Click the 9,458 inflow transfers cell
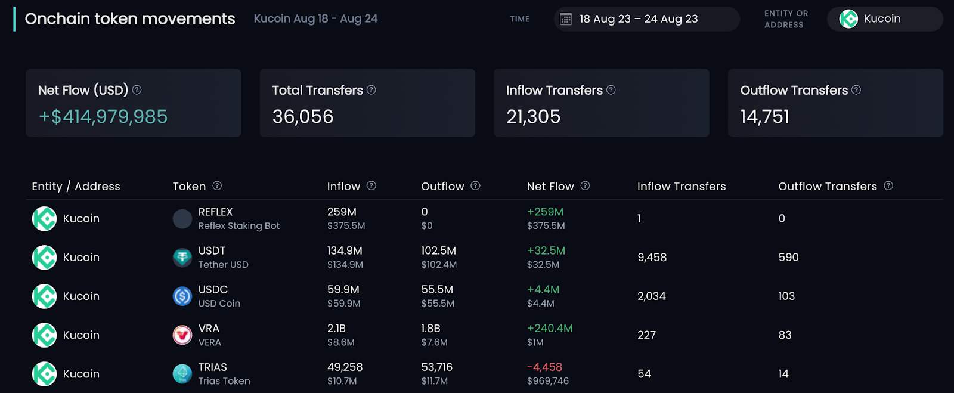 (x=652, y=258)
